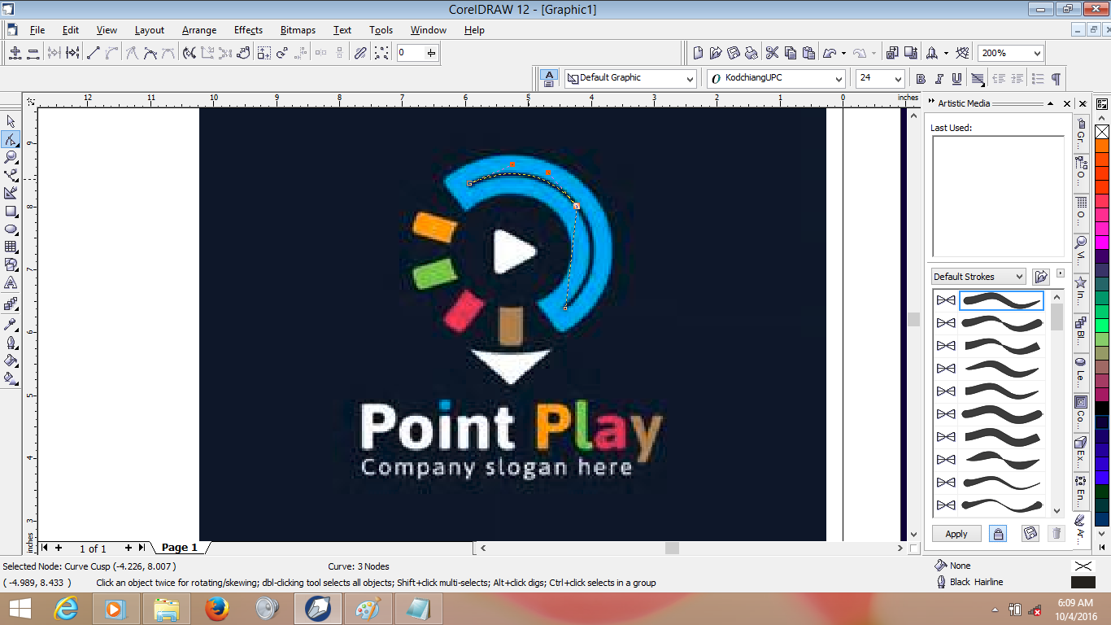Open the Artistic Media flyout arrow
Viewport: 1111px width, 625px height.
[1061, 273]
